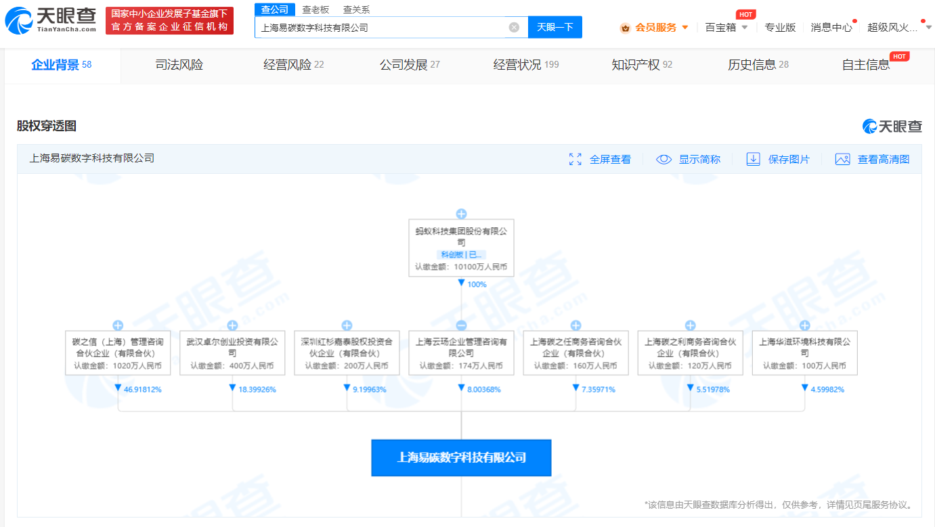Open 消息中心 link
The width and height of the screenshot is (935, 527).
point(831,28)
